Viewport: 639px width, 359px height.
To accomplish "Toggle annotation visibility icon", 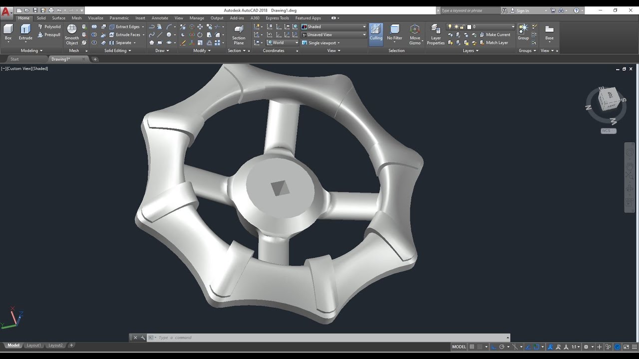I will point(550,347).
